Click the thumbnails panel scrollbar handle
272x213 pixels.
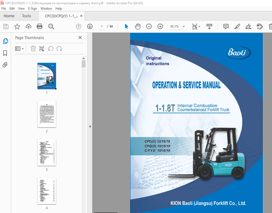point(84,64)
